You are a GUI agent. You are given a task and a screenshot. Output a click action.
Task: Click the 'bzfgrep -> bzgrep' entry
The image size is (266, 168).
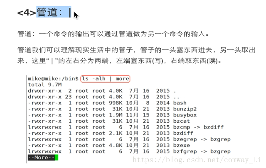(x=202, y=151)
